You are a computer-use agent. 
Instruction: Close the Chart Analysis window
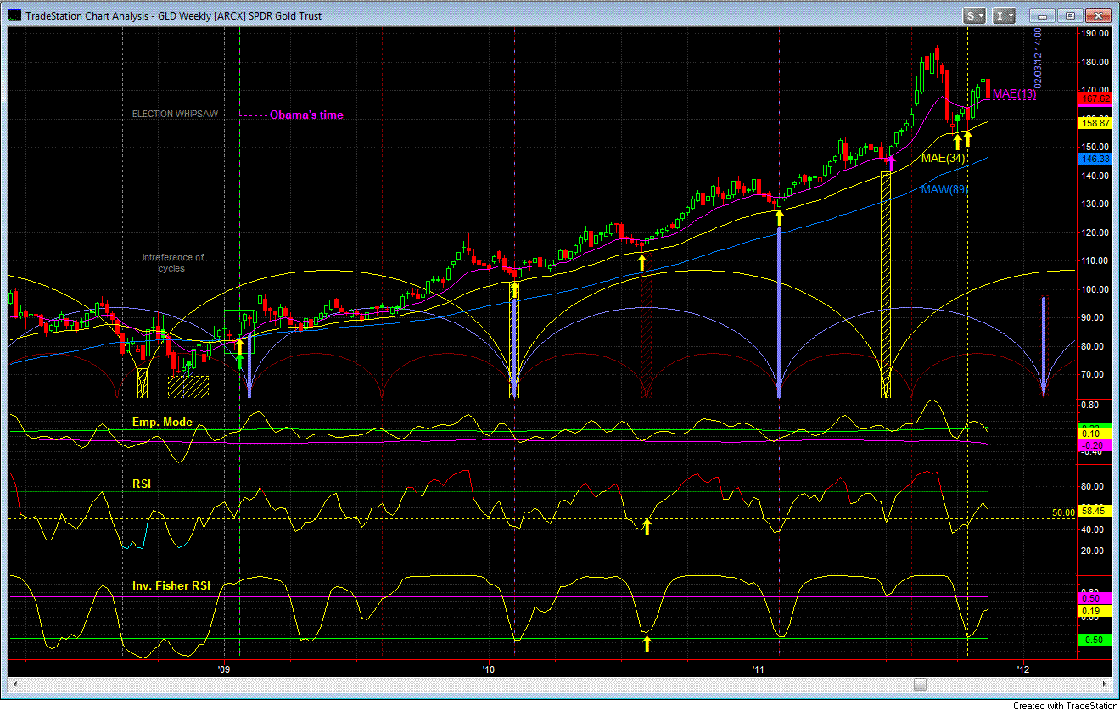1098,15
